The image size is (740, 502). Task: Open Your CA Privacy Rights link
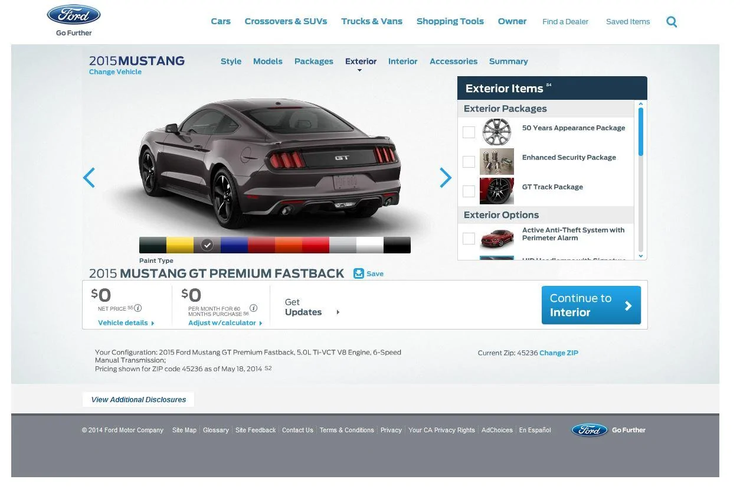click(442, 431)
